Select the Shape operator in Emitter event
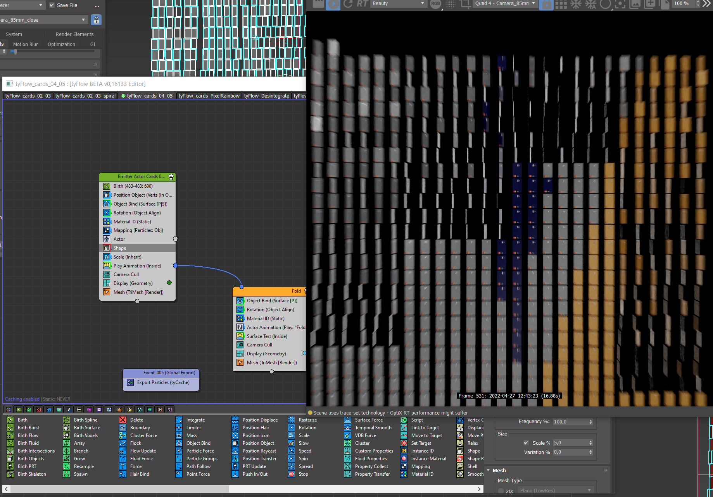The height and width of the screenshot is (497, 713). [138, 248]
